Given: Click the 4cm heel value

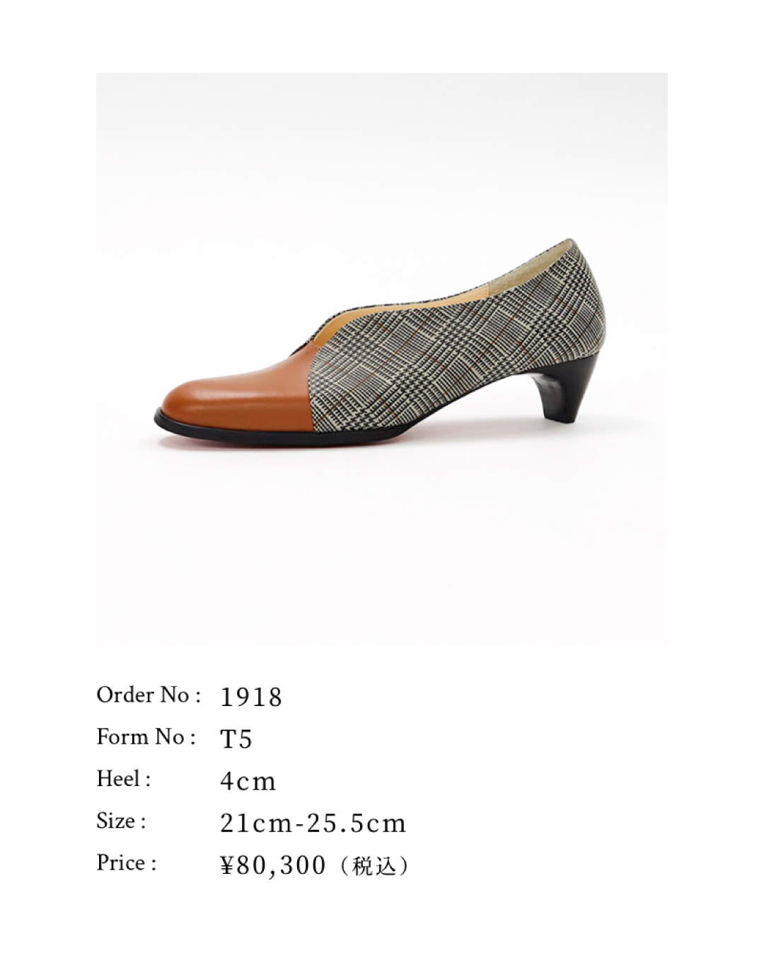Looking at the screenshot, I should [248, 781].
